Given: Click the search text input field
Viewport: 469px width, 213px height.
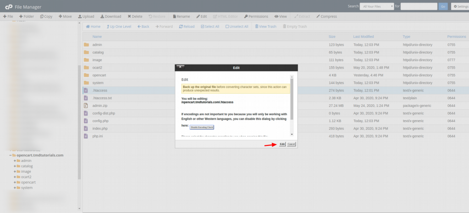Looking at the screenshot, I should coord(419,6).
